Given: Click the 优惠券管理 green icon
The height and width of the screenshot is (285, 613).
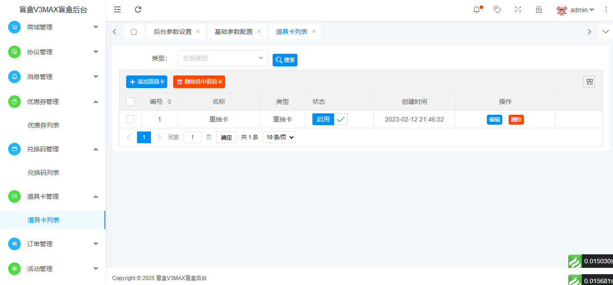Looking at the screenshot, I should [14, 102].
